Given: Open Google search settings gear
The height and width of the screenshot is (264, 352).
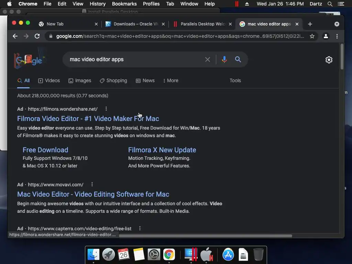Looking at the screenshot, I should 329,60.
